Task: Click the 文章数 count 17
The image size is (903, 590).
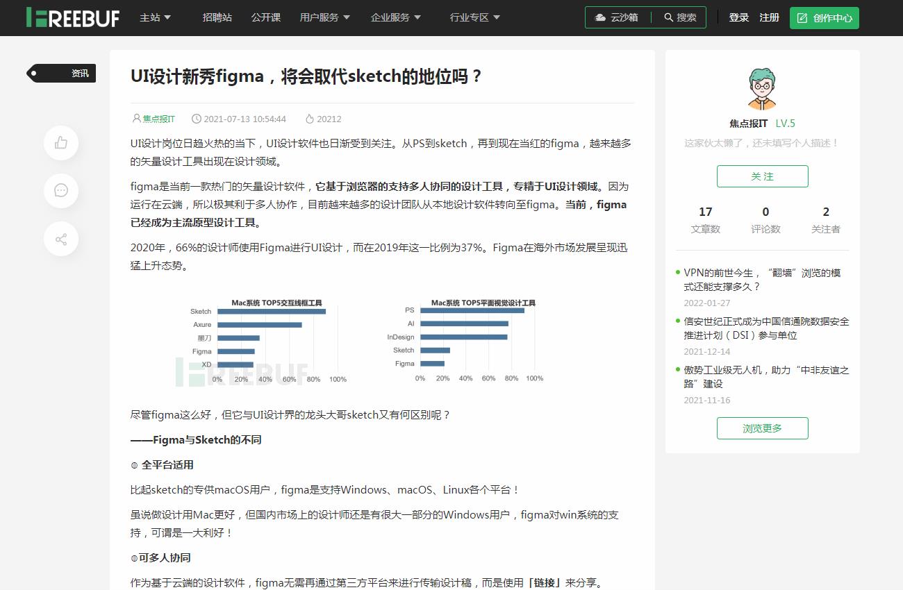Action: [x=705, y=212]
